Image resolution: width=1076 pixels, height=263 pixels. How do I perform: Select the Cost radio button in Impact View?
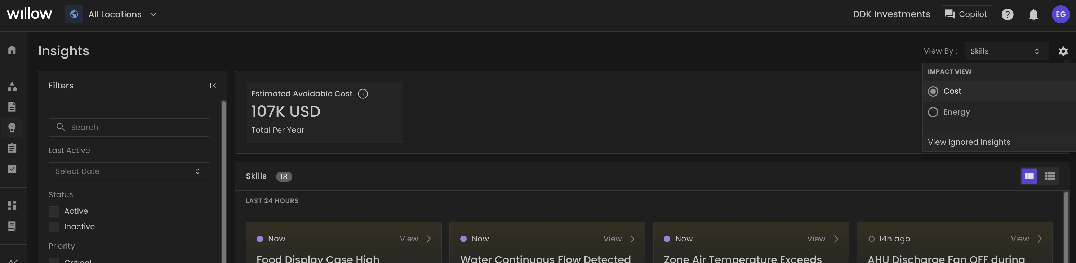(x=933, y=91)
